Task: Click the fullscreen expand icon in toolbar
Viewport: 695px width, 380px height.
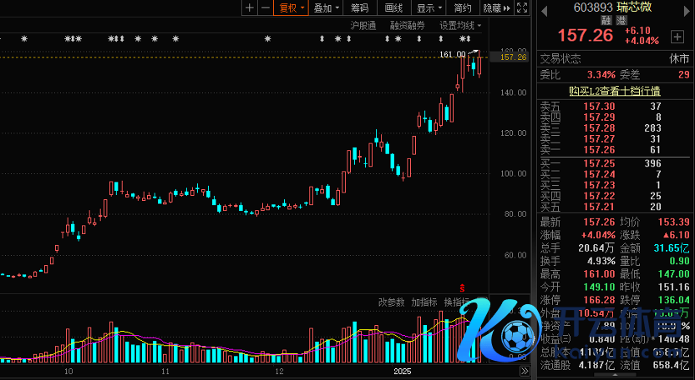Action: (521, 8)
